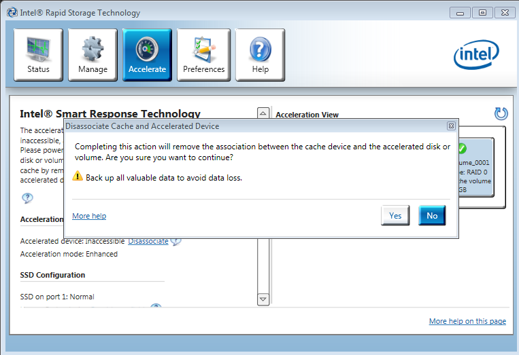Click the 'SSD Configuration' heading

(x=52, y=275)
